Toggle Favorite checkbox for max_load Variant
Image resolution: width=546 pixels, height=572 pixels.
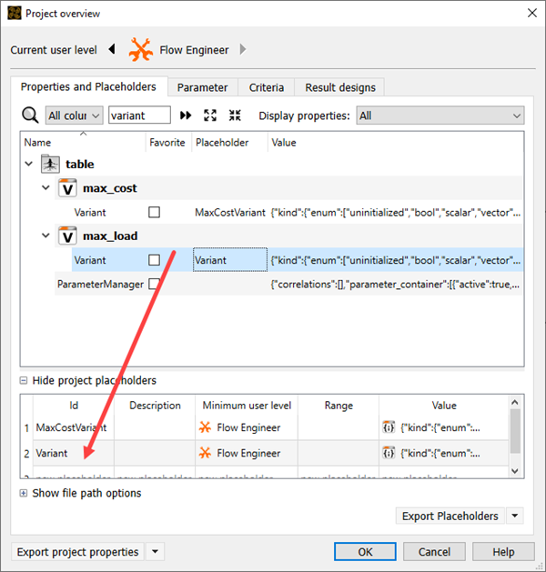pyautogui.click(x=154, y=260)
